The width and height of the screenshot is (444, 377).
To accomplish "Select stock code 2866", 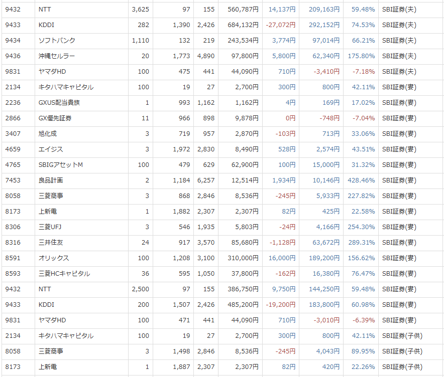I will (x=13, y=118).
